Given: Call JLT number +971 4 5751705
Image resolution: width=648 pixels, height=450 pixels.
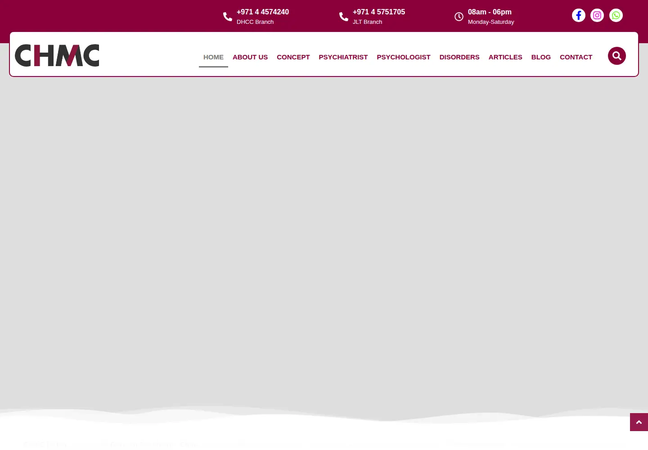Looking at the screenshot, I should coord(379,12).
